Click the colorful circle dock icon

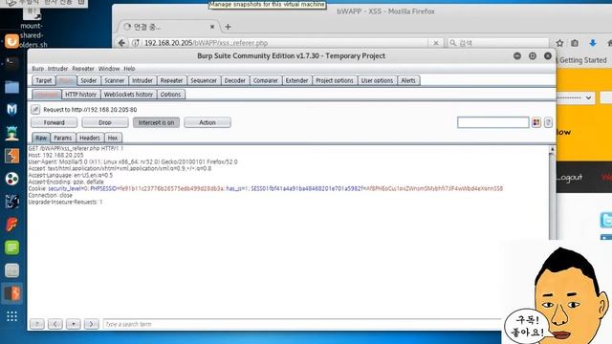(x=11, y=179)
